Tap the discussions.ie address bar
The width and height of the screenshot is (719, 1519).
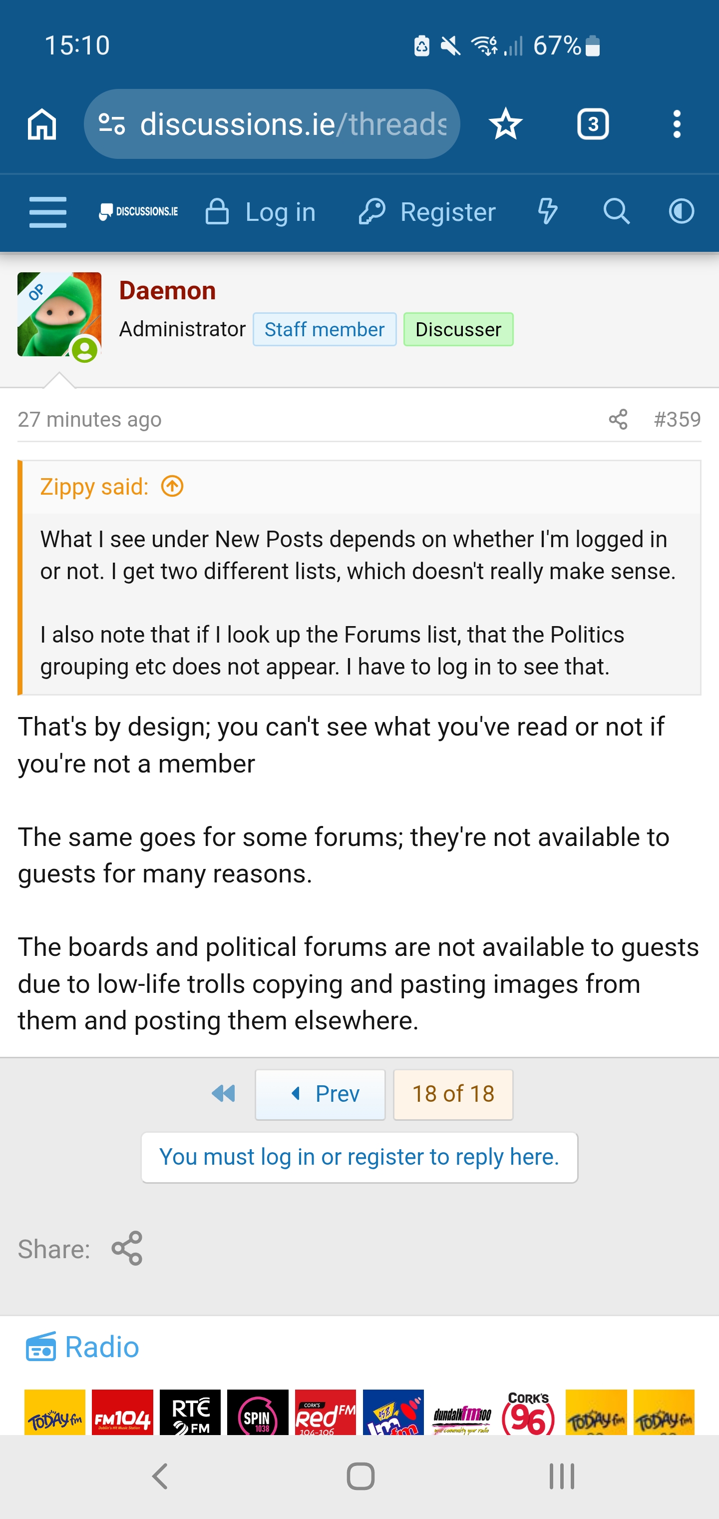pyautogui.click(x=293, y=124)
